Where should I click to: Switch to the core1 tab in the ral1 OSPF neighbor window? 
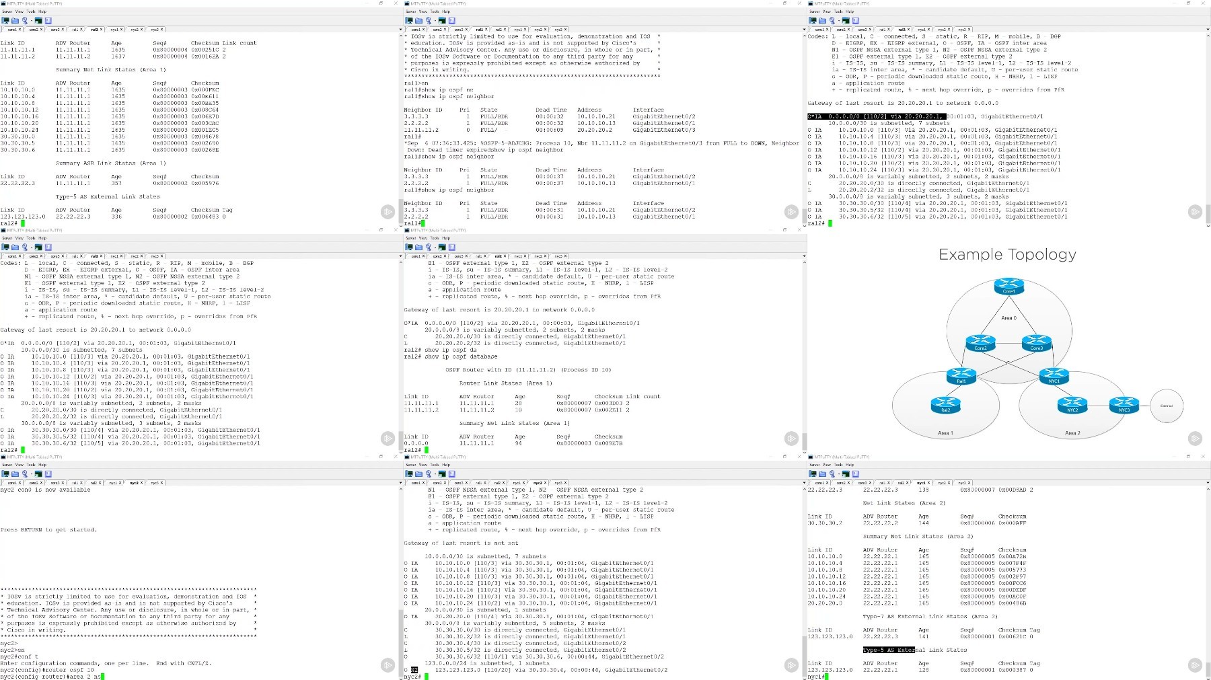[x=415, y=30]
